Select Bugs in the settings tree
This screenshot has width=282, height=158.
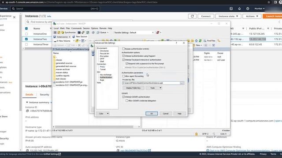102,80
